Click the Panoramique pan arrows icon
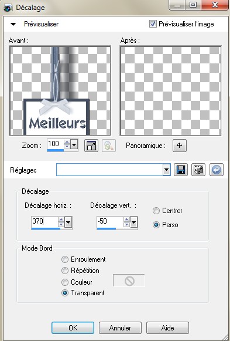The width and height of the screenshot is (230, 341). [180, 146]
